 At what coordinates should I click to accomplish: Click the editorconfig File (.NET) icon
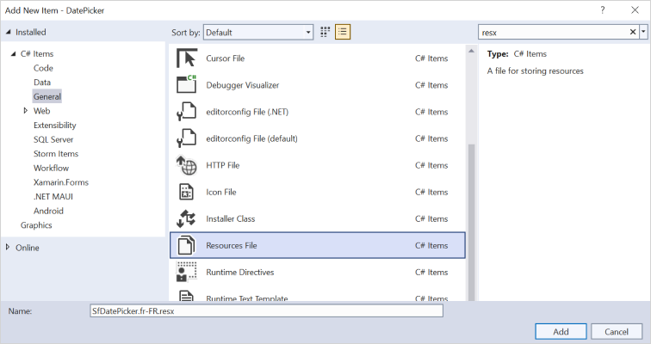point(186,112)
